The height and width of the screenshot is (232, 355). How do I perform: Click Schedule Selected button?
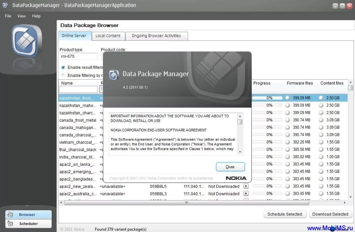(x=285, y=214)
